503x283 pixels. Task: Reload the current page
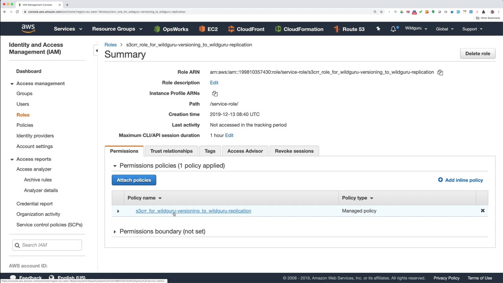17,12
